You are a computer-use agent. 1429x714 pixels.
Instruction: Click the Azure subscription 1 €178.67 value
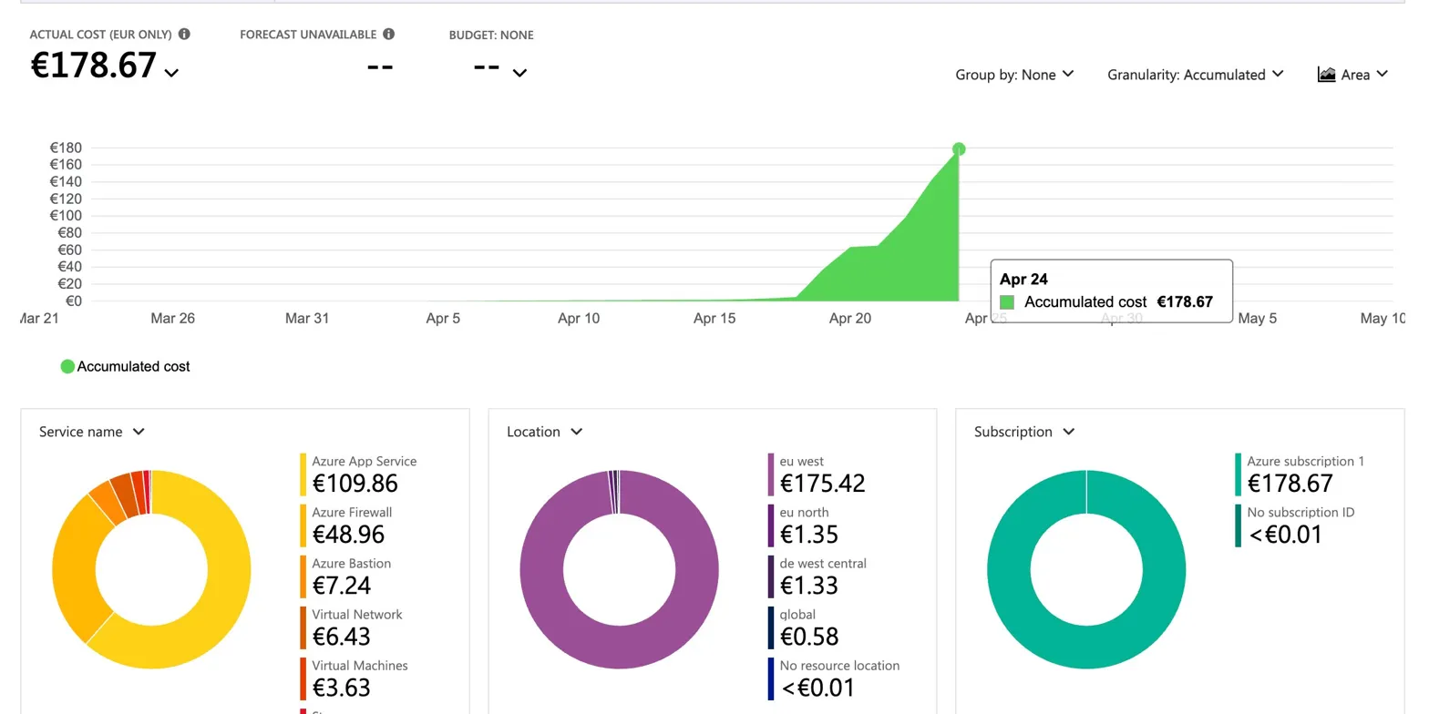1290,484
